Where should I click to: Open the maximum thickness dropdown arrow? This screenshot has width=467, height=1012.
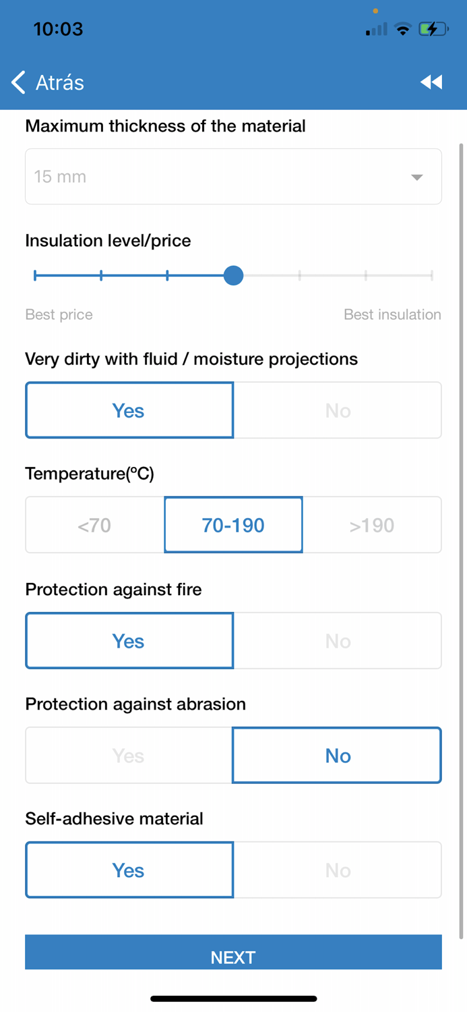417,177
